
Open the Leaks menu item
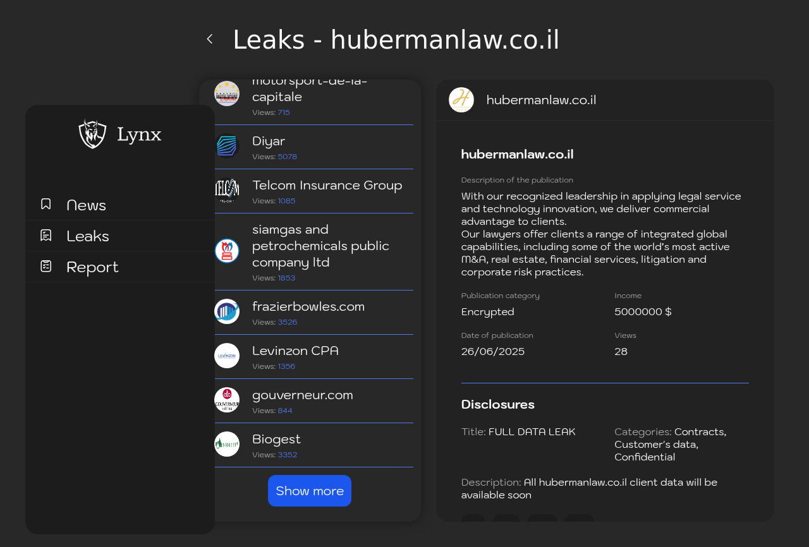coord(120,236)
